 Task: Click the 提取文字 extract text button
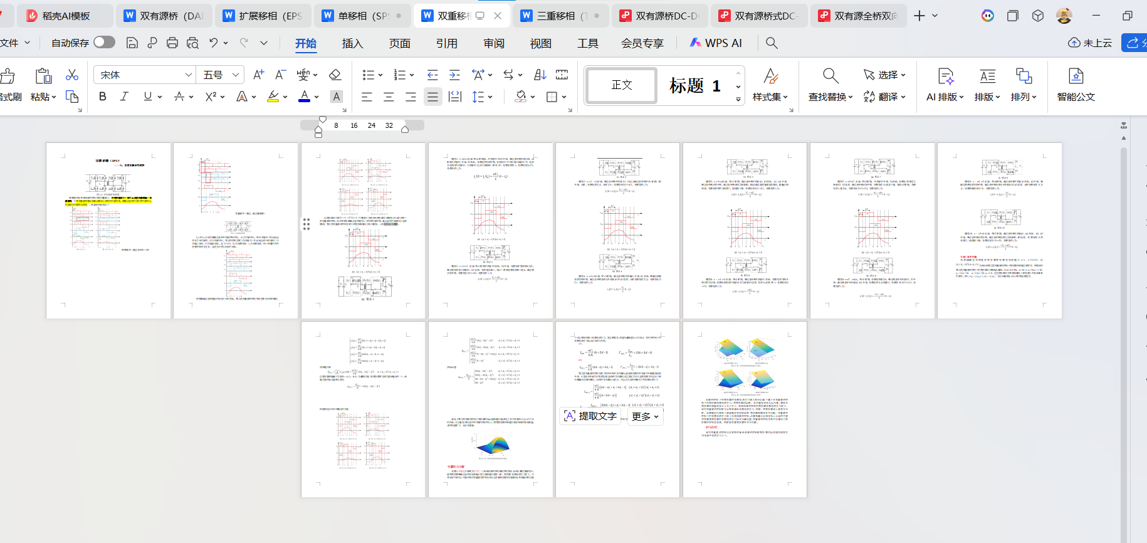[x=590, y=416]
